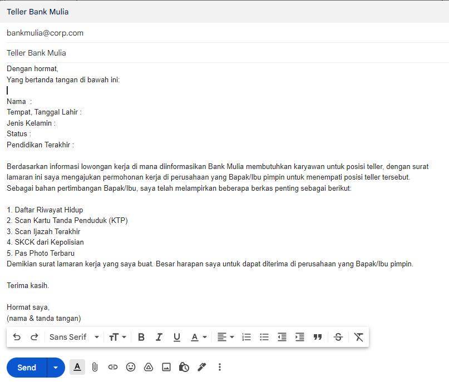This screenshot has height=382, width=449.
Task: Click the 'Hormat saya,' line
Action: [28, 307]
